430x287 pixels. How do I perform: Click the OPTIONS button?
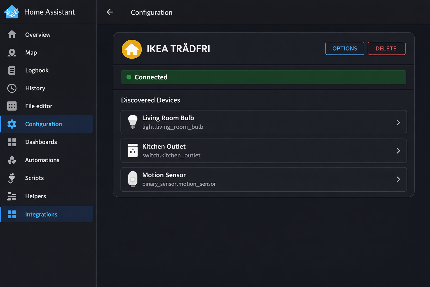[x=345, y=48]
